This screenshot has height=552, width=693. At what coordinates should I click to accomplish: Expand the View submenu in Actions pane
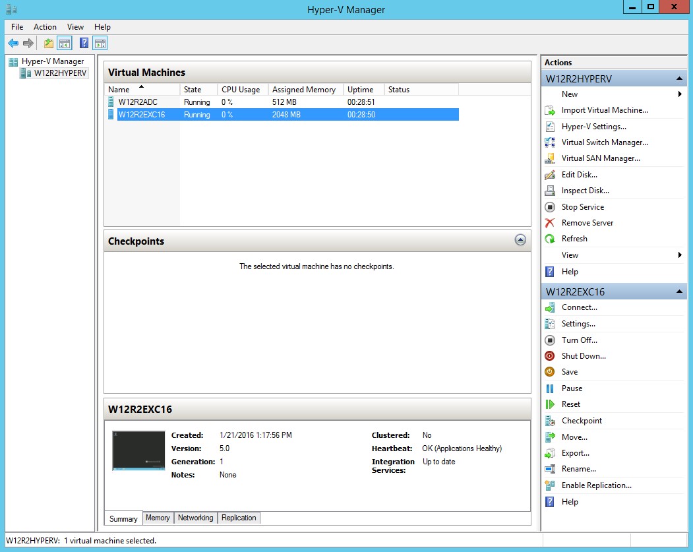[680, 255]
